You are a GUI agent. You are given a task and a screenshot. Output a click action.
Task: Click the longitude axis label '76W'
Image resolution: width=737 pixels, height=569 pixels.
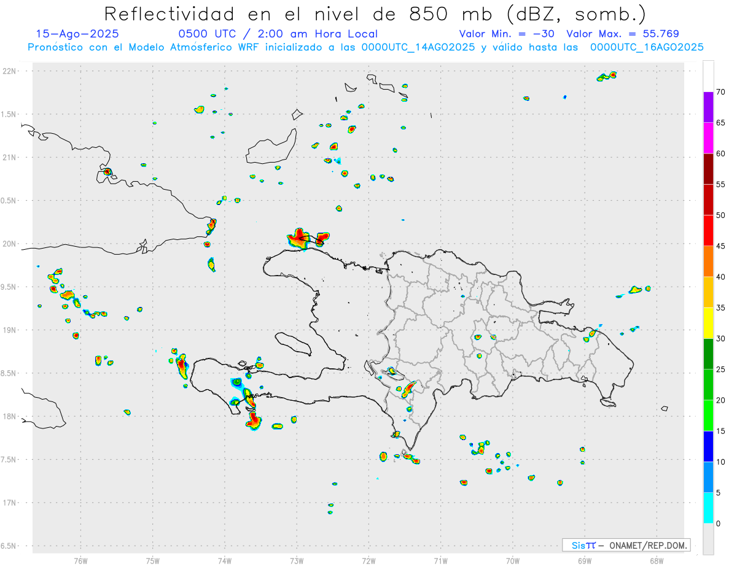pos(80,561)
